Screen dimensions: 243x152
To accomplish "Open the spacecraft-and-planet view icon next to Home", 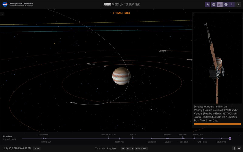I will click(214, 5).
